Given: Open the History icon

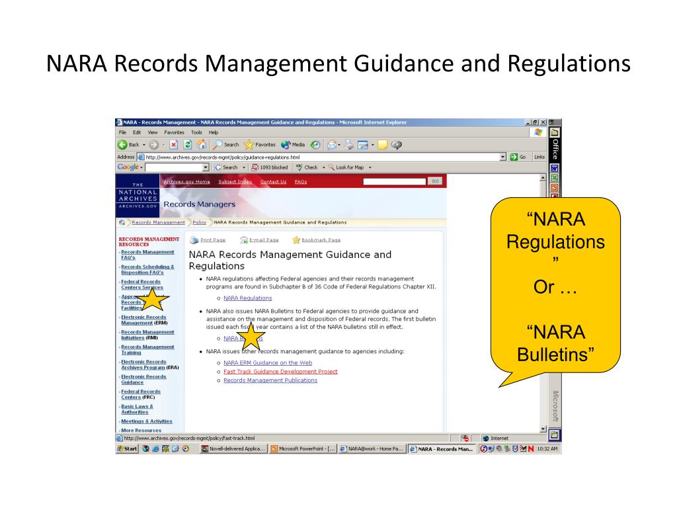Looking at the screenshot, I should click(x=315, y=145).
